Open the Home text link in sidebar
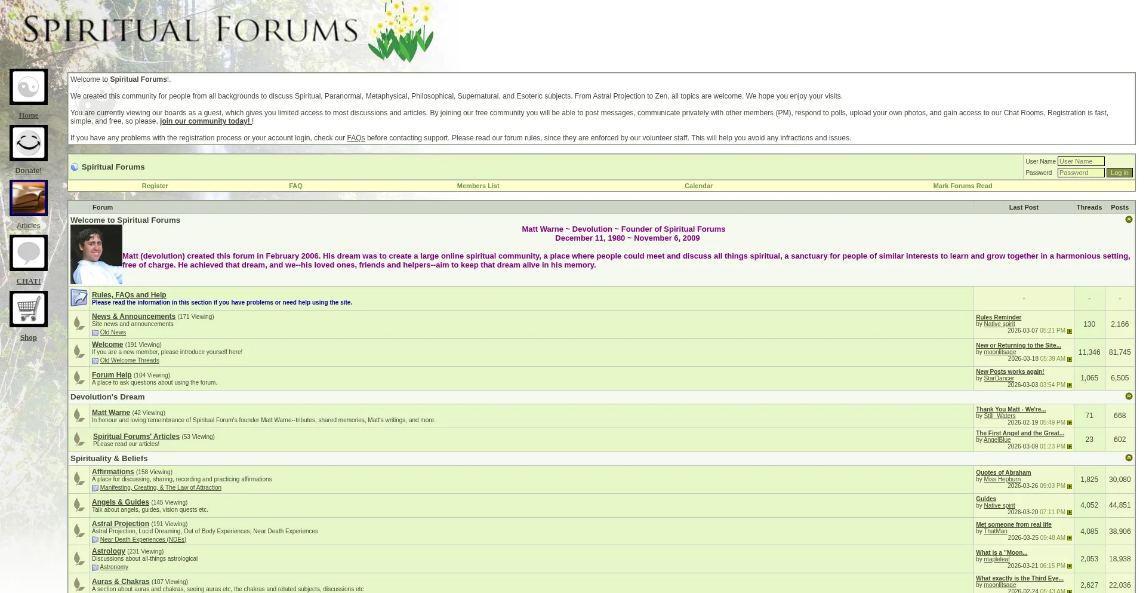1146x593 pixels. coord(29,115)
